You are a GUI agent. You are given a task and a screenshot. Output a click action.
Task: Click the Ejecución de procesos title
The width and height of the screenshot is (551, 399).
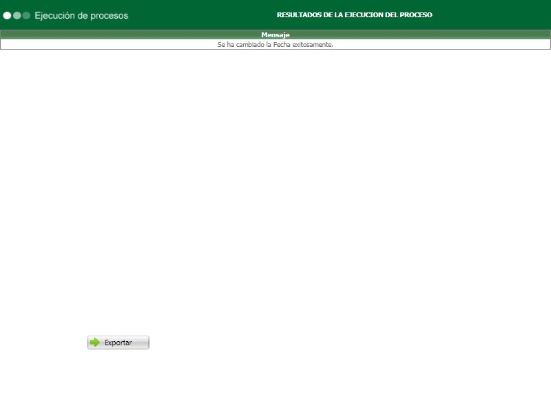coord(83,14)
